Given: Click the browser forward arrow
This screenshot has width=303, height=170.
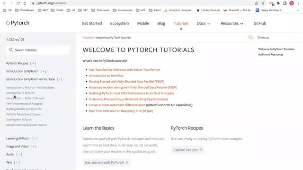Looking at the screenshot, I should 11,3.
